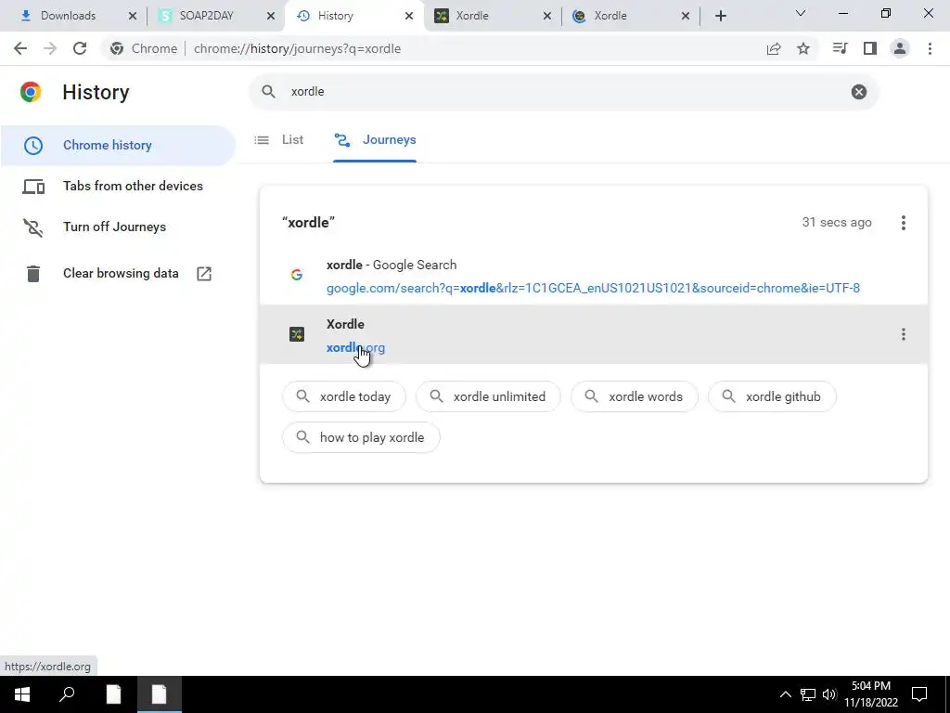Click the search magnifier icon in History
Image resolution: width=950 pixels, height=713 pixels.
268,92
